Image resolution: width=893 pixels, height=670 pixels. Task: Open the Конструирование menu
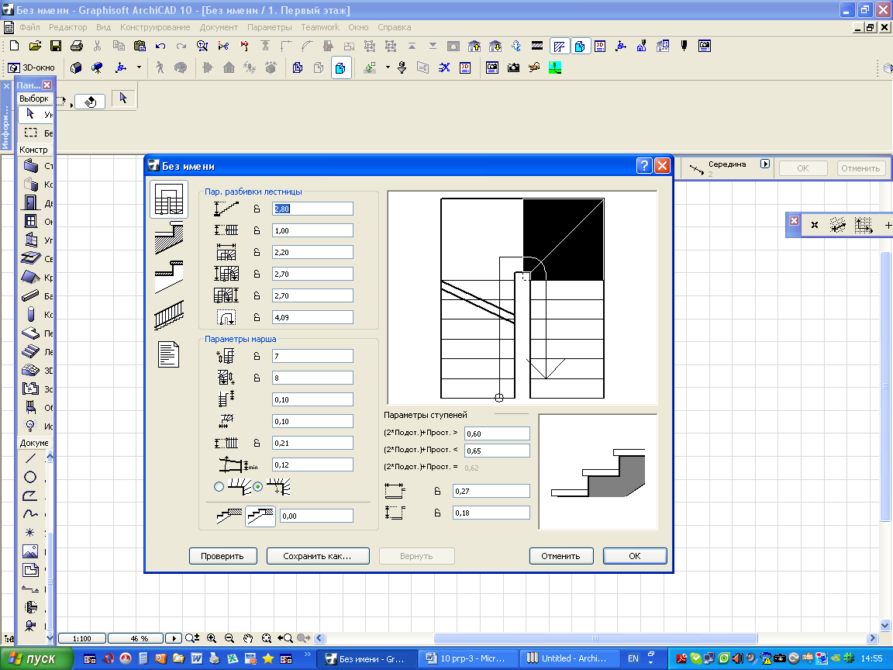155,27
